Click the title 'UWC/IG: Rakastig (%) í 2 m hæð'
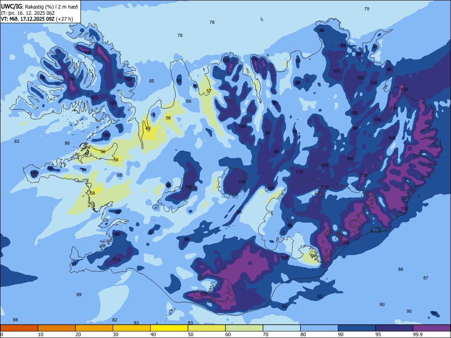Image resolution: width=451 pixels, height=338 pixels. tap(39, 7)
